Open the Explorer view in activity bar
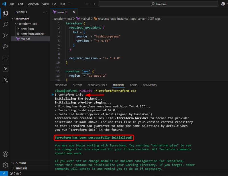Screen dimensions: 228x176 (x=5, y=13)
